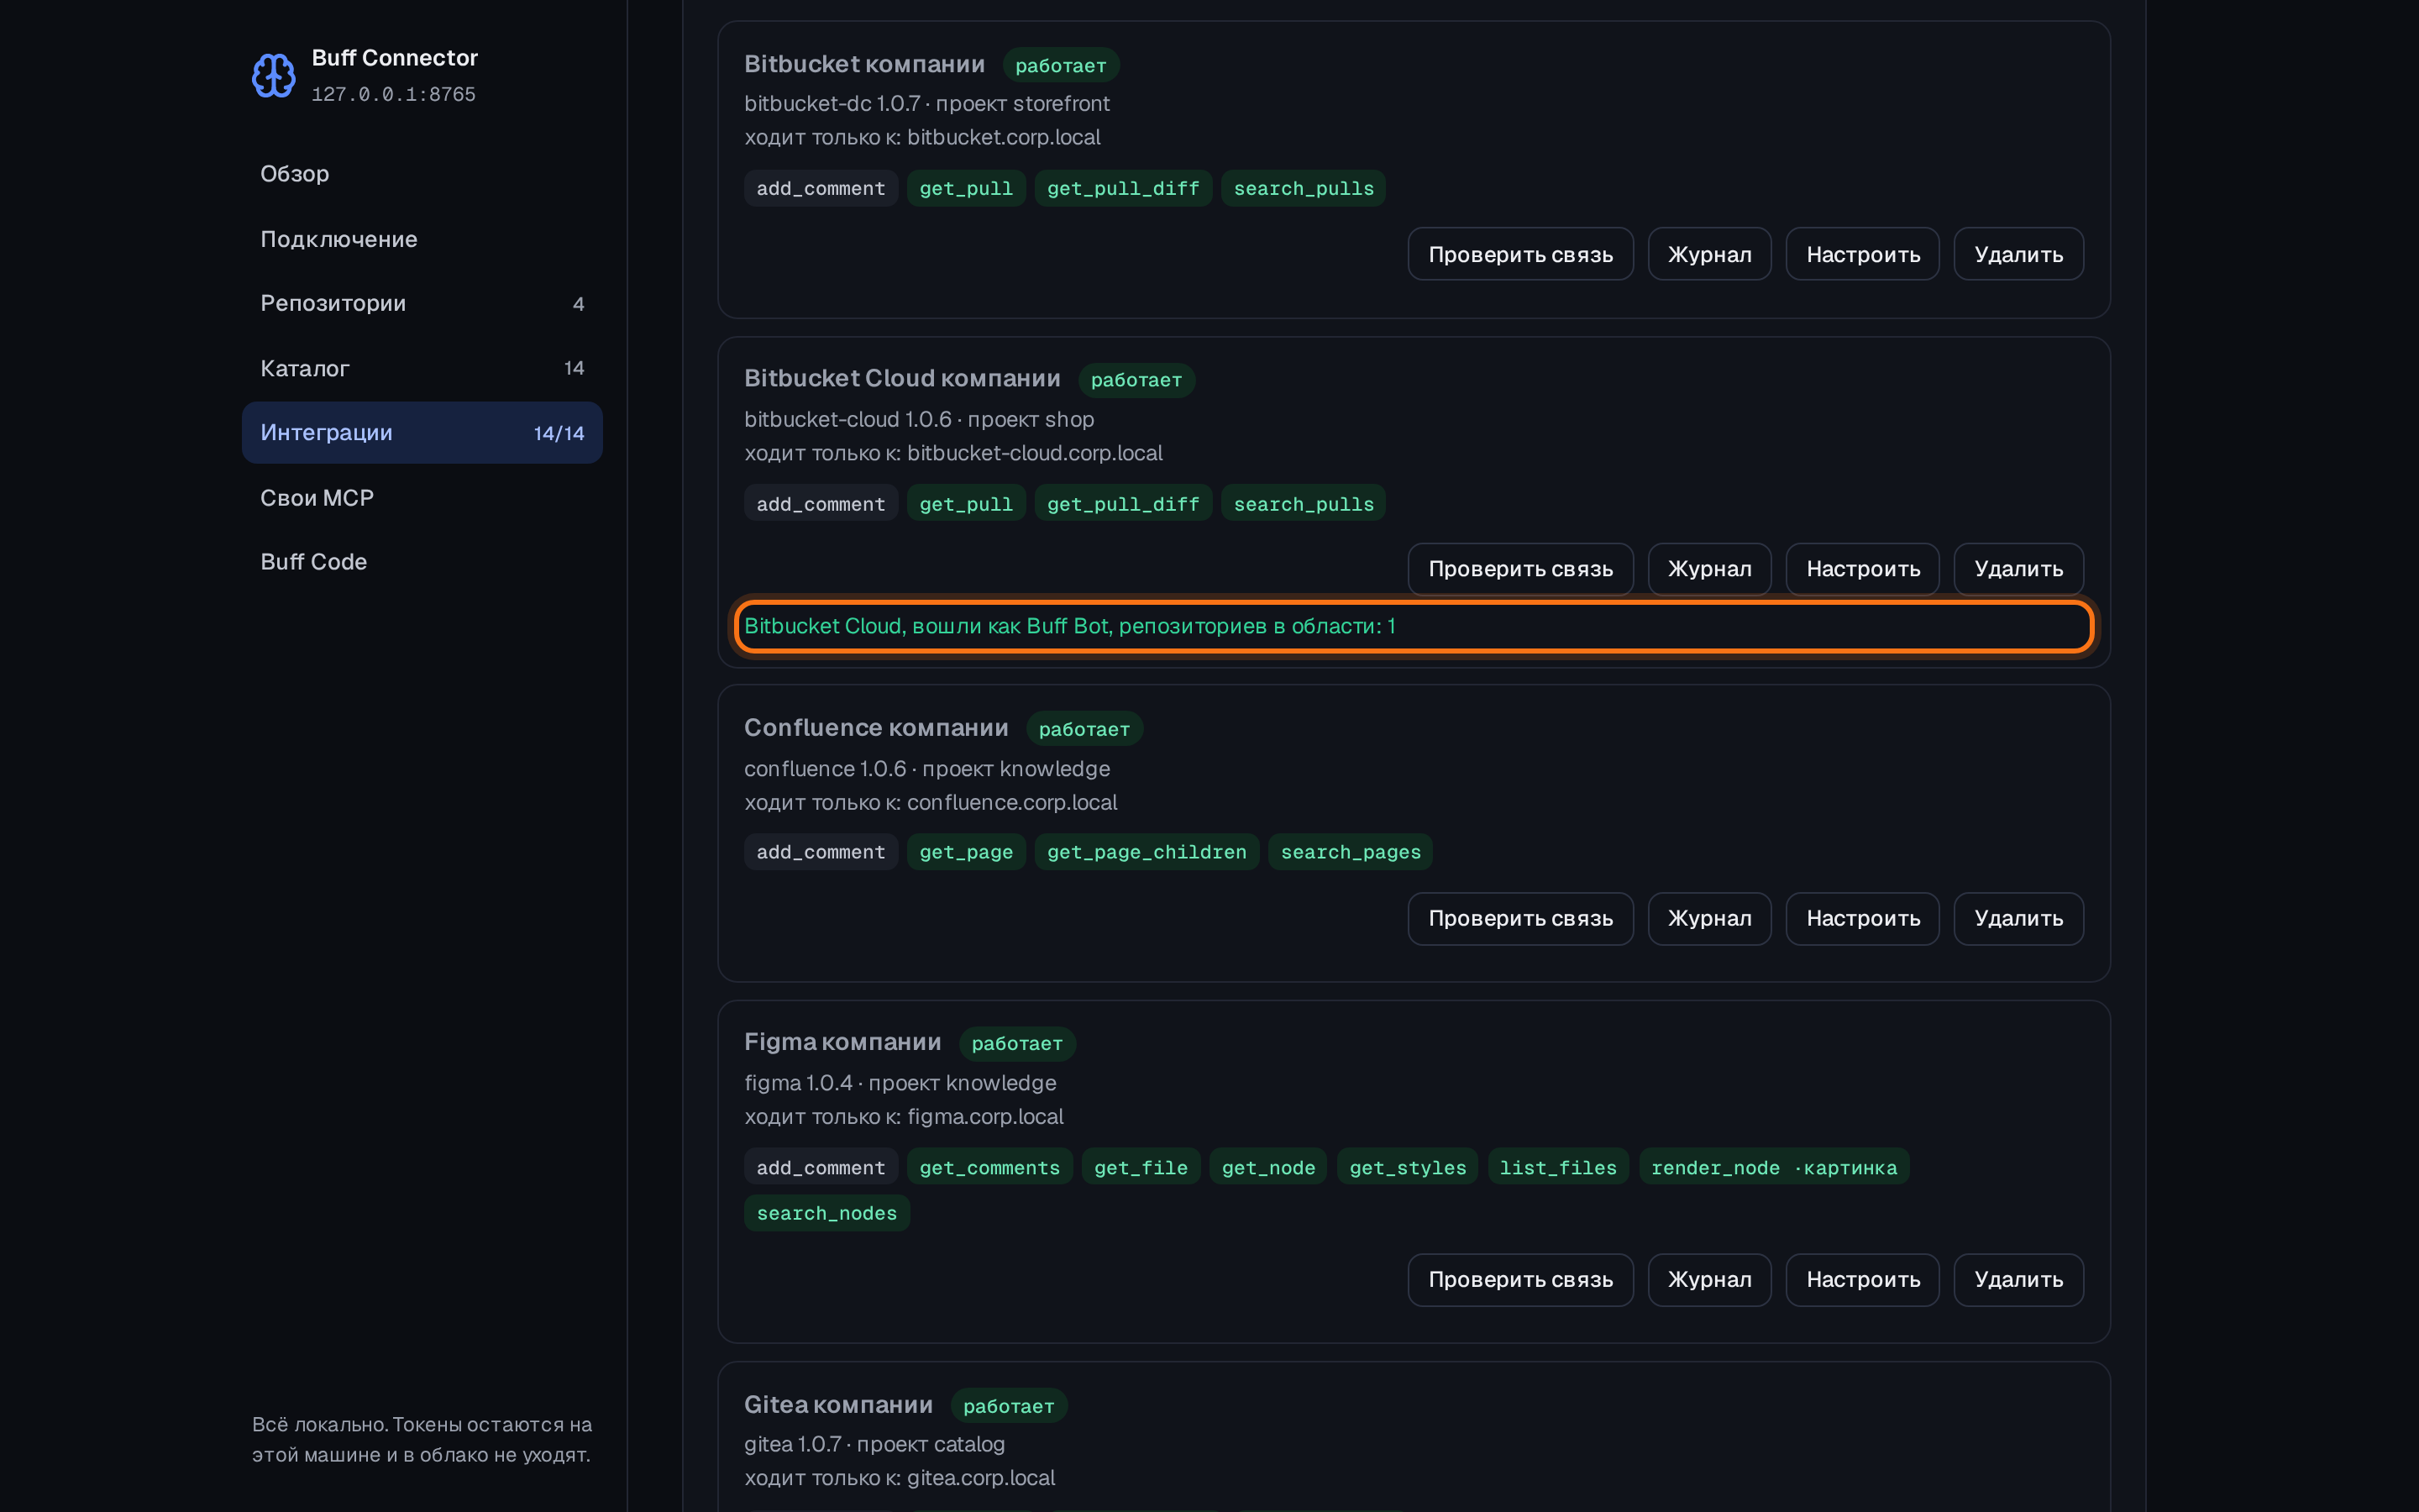Click search_pulls tag under Bitbucket Cloud компании
The image size is (2419, 1512).
(1304, 504)
